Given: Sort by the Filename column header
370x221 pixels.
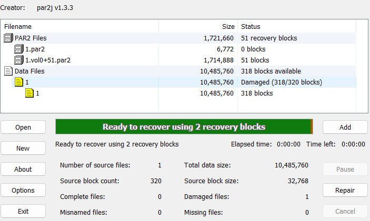Looking at the screenshot, I should (x=79, y=26).
